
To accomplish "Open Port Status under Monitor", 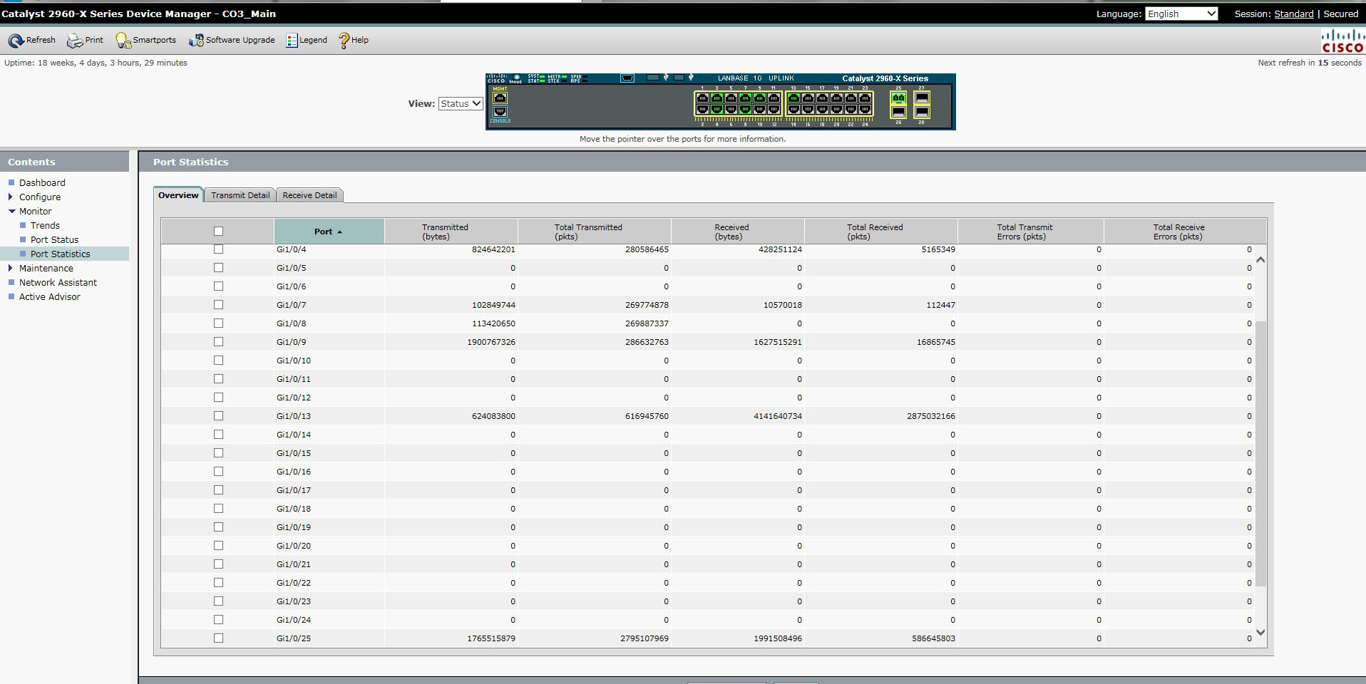I will click(54, 239).
